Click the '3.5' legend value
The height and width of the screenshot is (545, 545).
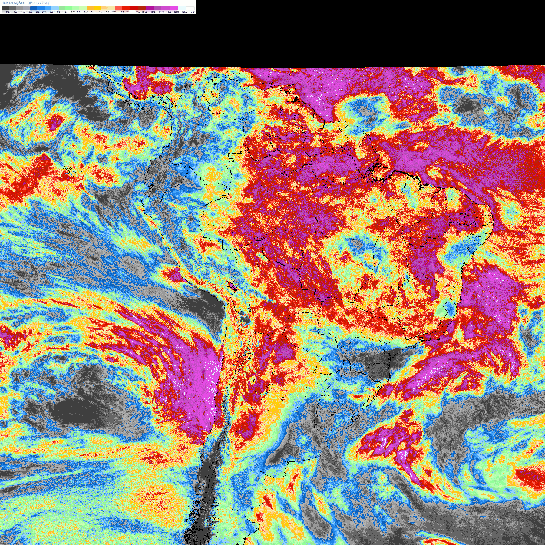51,12
